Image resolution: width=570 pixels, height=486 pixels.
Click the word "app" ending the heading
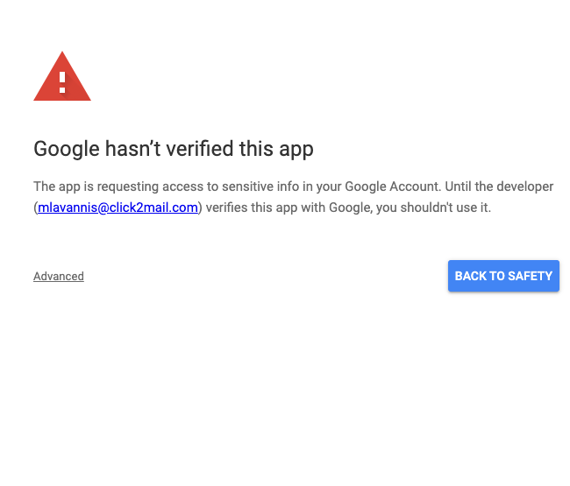[295, 149]
